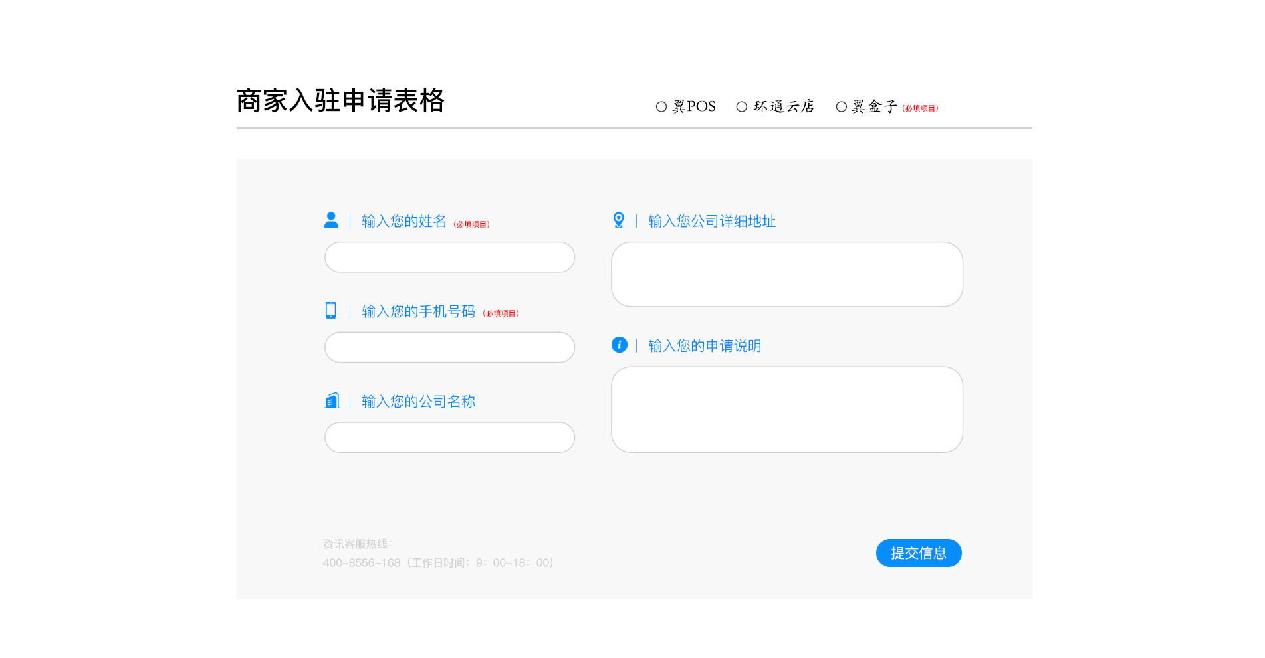
Task: Click the 输入您的申请说明 label text
Action: tap(704, 346)
